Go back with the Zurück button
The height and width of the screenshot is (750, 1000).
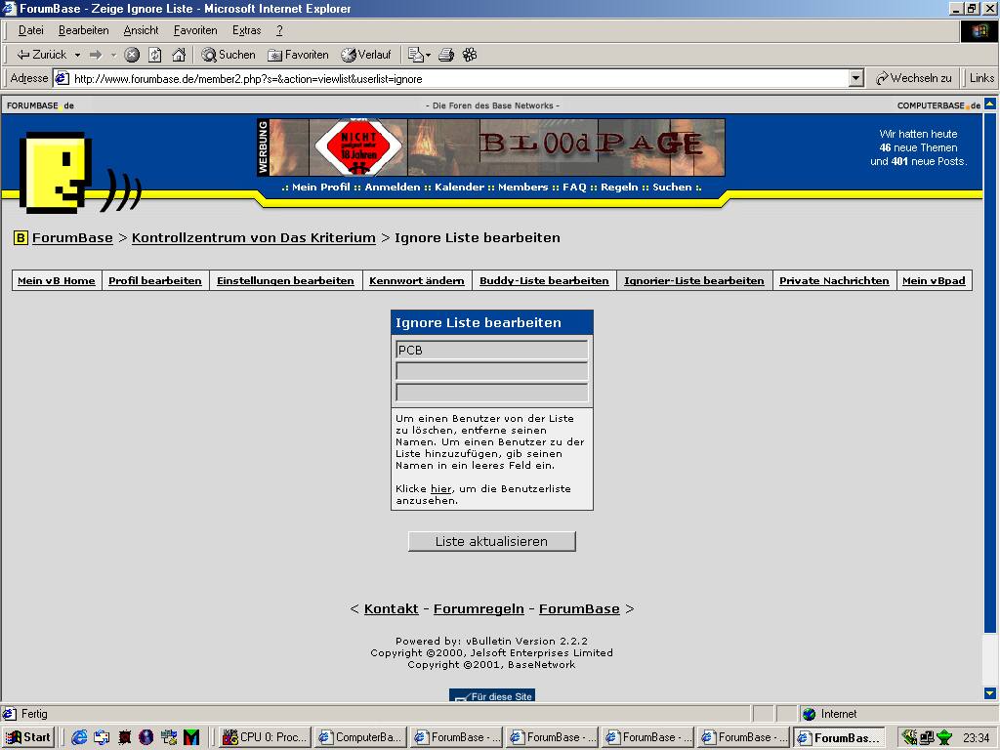pyautogui.click(x=41, y=55)
